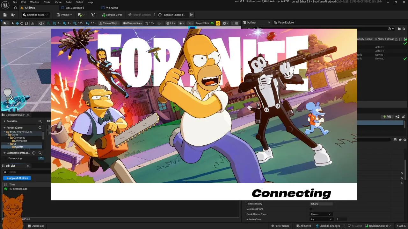Choose the translate (move) gizmo tool

(17, 23)
